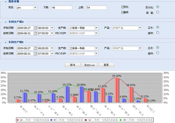Select the 数值 radio button
Screen dimensions: 175x123
click(x=157, y=12)
